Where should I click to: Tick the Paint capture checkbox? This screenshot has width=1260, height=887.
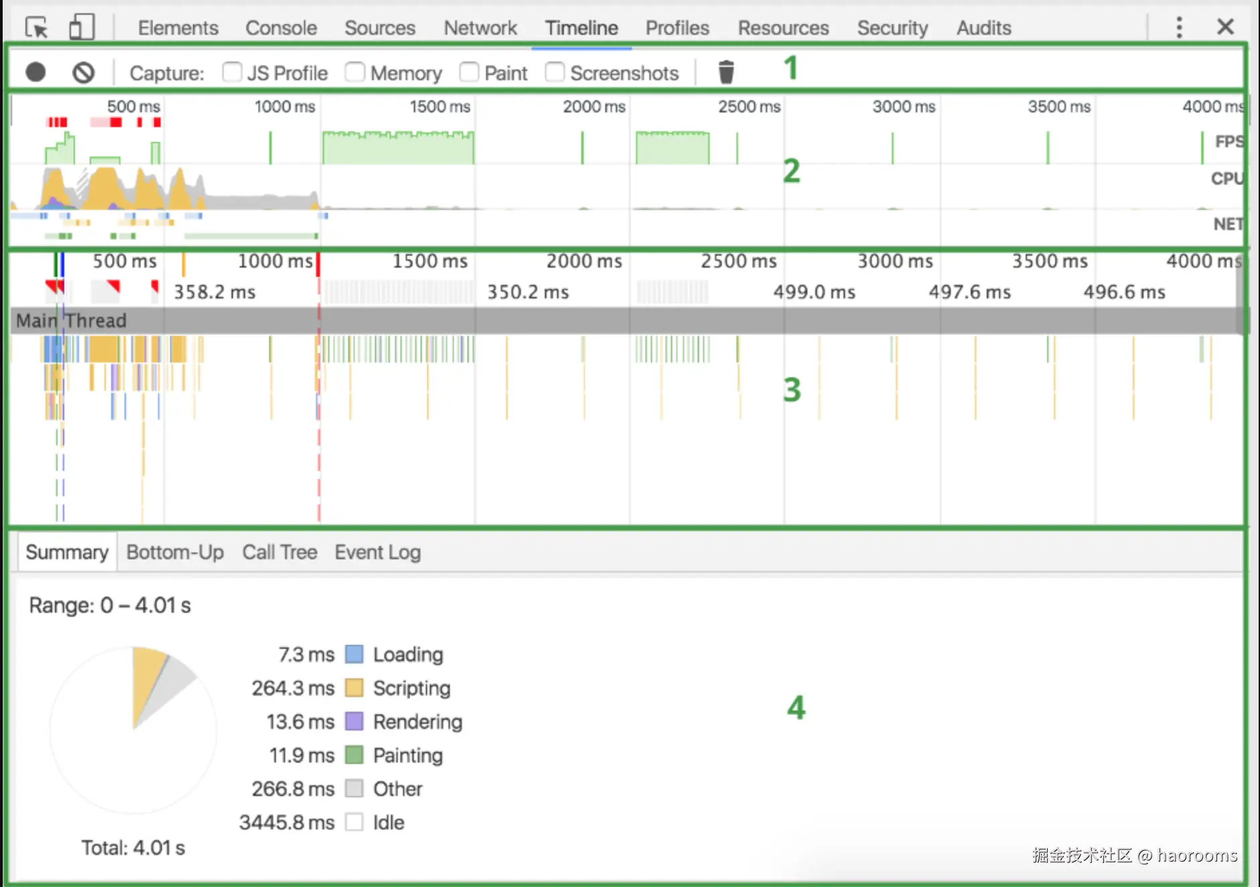pyautogui.click(x=469, y=72)
